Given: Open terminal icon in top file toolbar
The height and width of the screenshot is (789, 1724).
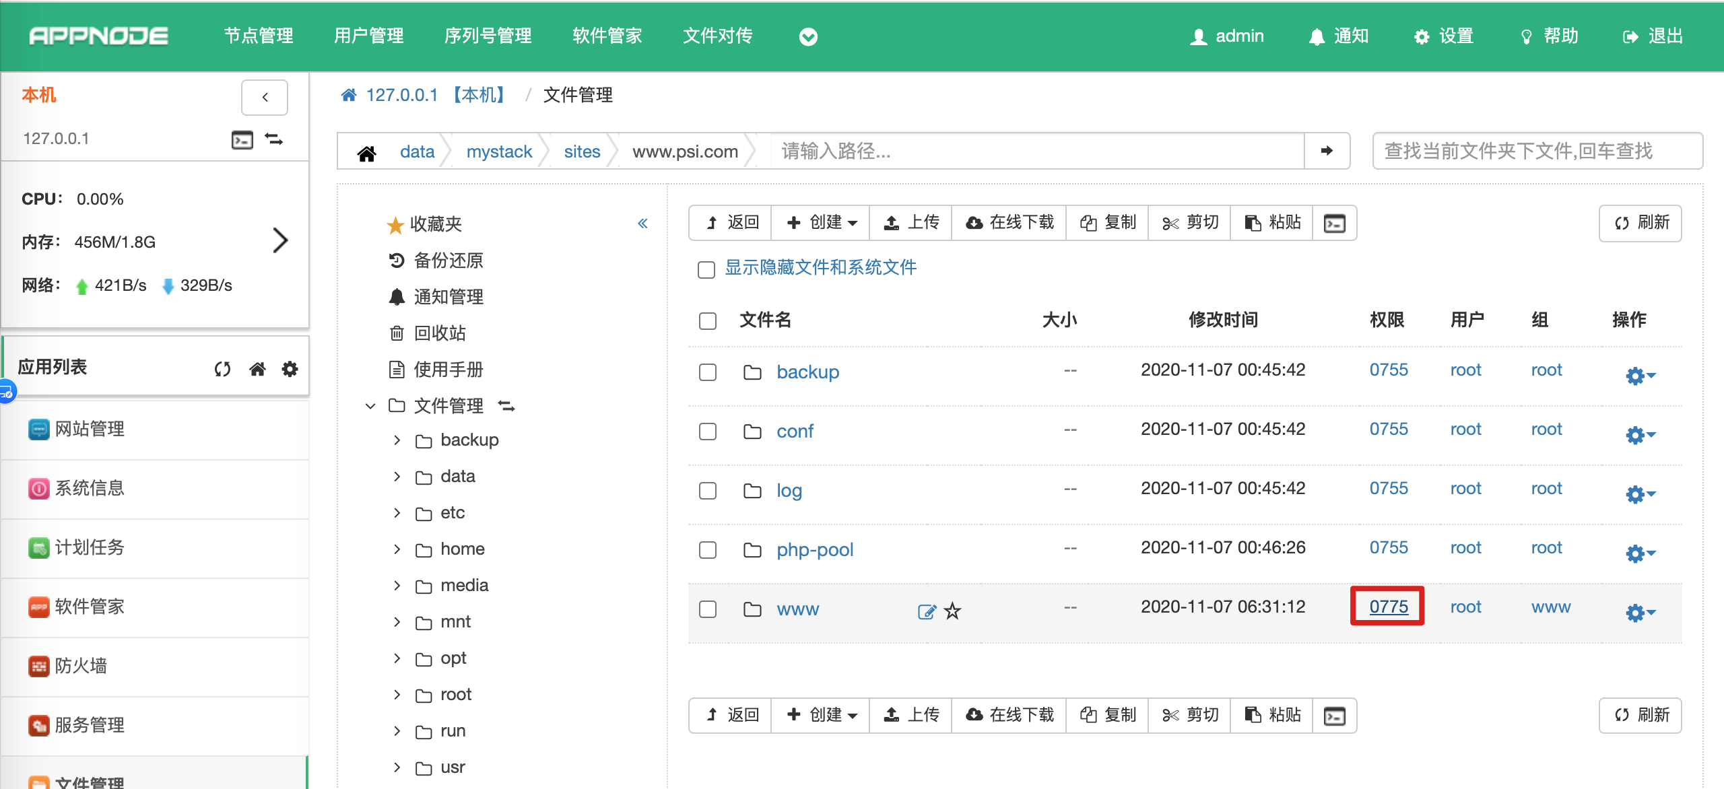Looking at the screenshot, I should [x=1333, y=223].
